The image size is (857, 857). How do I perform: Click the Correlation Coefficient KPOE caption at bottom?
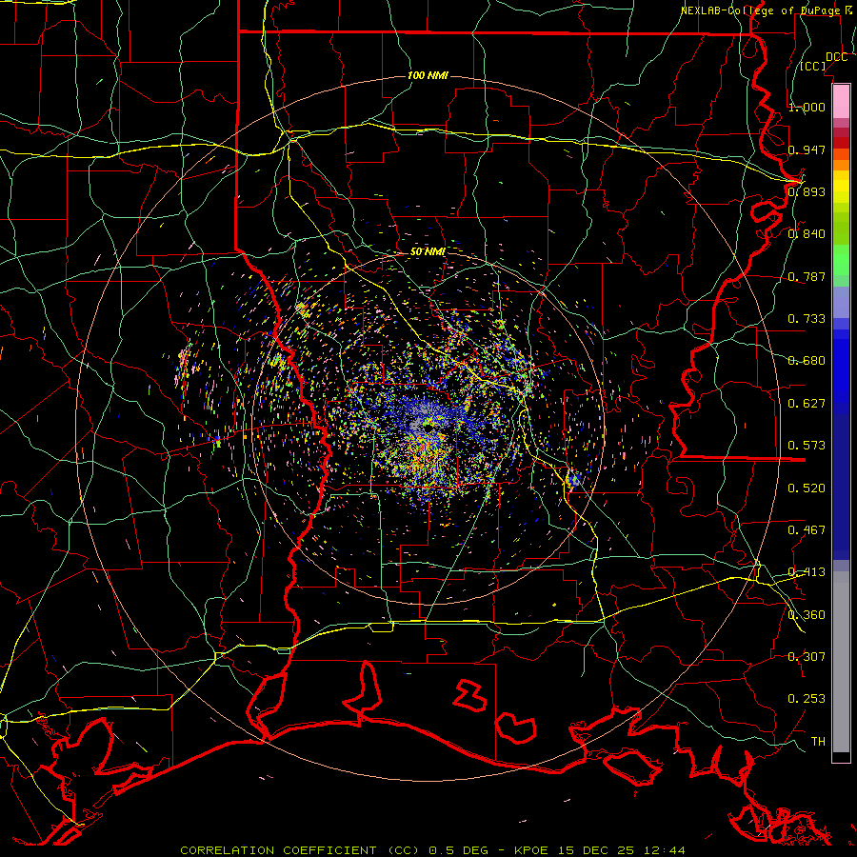click(432, 850)
